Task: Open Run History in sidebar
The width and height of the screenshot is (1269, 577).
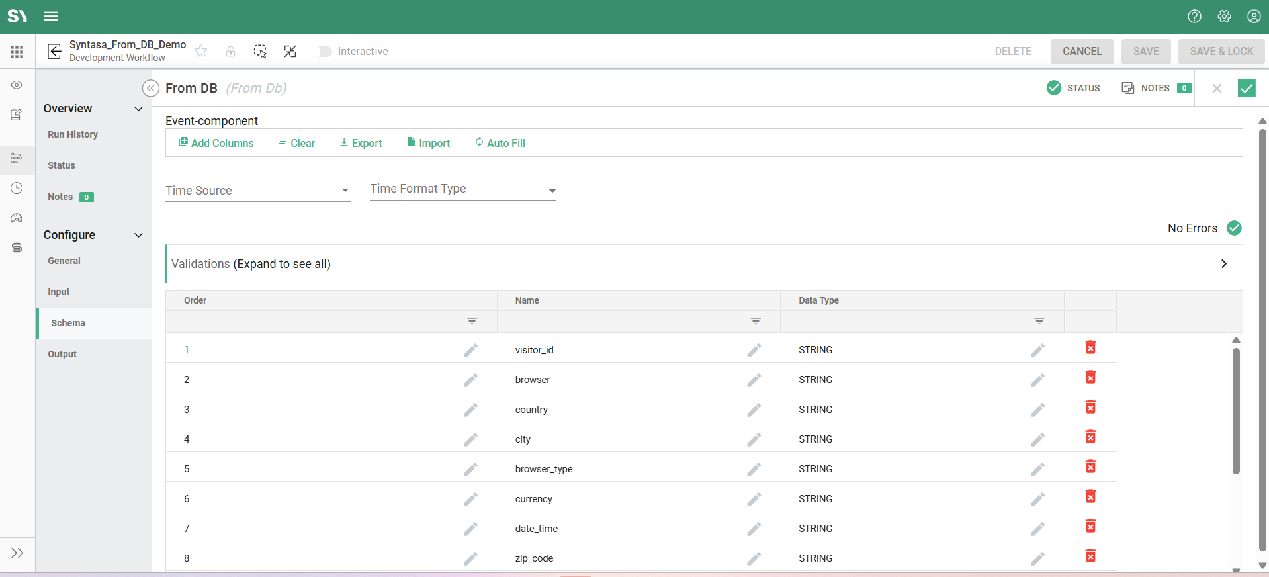Action: click(73, 134)
